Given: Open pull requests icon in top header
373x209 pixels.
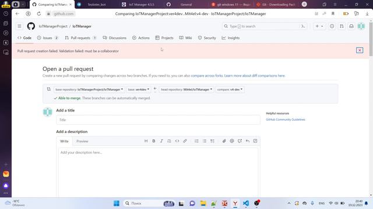Looking at the screenshot, I should pos(342,26).
